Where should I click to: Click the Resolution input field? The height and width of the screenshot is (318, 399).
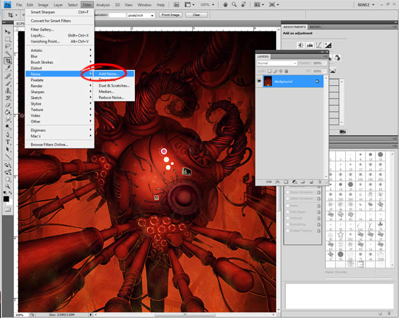pos(118,15)
